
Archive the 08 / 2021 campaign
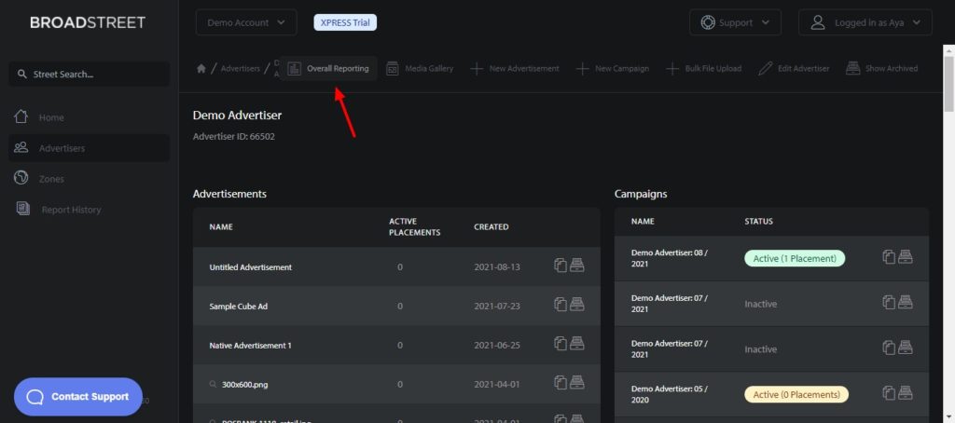905,257
